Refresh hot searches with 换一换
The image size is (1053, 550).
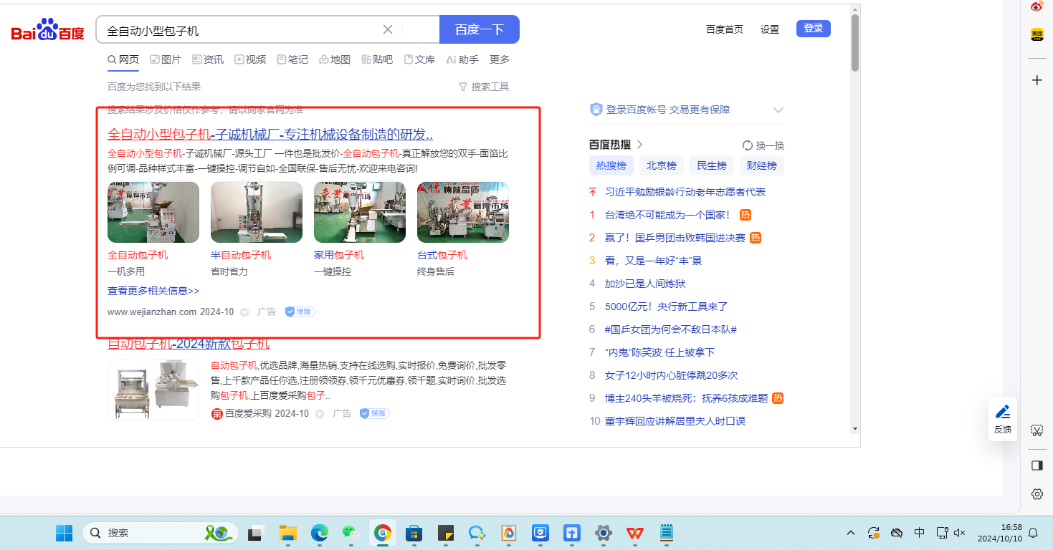pyautogui.click(x=763, y=145)
